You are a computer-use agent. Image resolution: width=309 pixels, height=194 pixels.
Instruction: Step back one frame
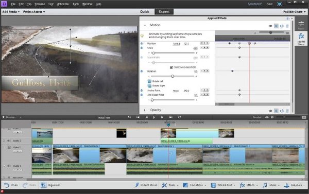[x=147, y=117]
